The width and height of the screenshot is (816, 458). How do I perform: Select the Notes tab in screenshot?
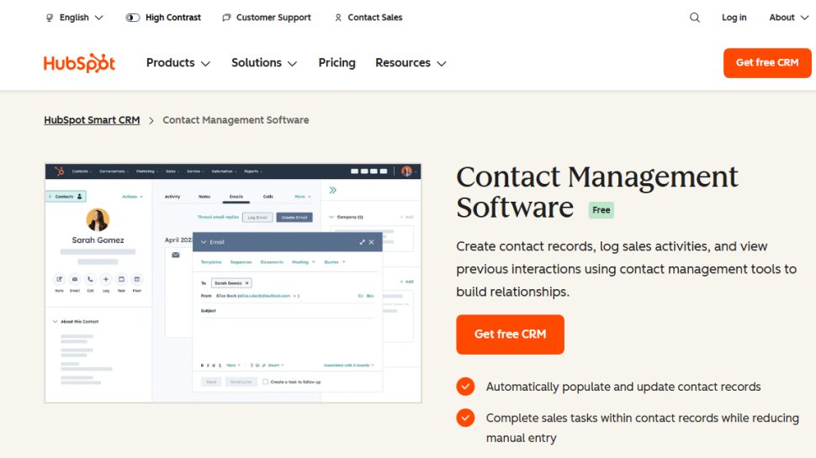[204, 197]
